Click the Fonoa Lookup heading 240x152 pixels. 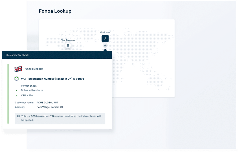click(x=55, y=11)
